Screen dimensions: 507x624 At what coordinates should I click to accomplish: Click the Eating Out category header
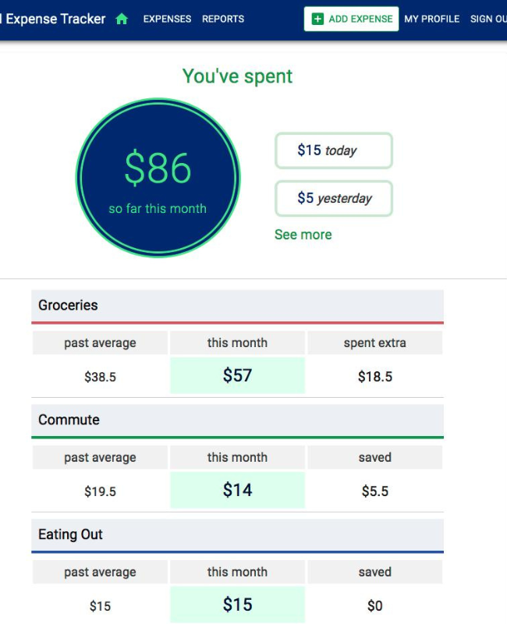pyautogui.click(x=238, y=535)
